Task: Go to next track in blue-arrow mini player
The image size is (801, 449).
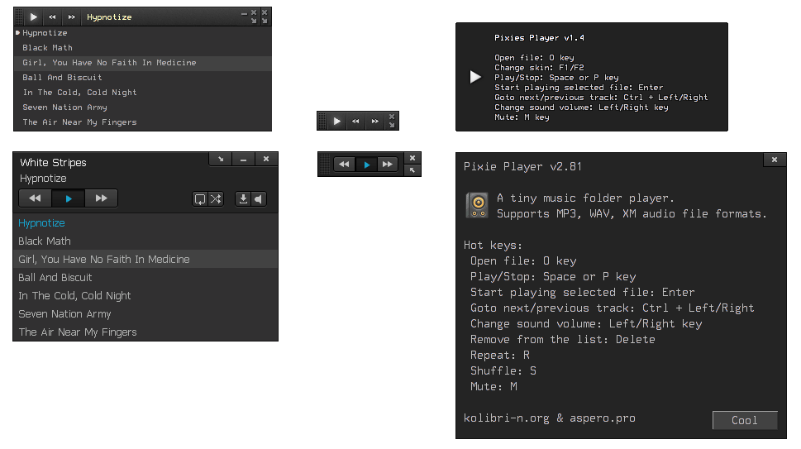Action: 388,165
